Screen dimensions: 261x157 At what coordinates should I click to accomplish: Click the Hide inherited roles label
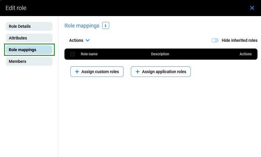(239, 40)
